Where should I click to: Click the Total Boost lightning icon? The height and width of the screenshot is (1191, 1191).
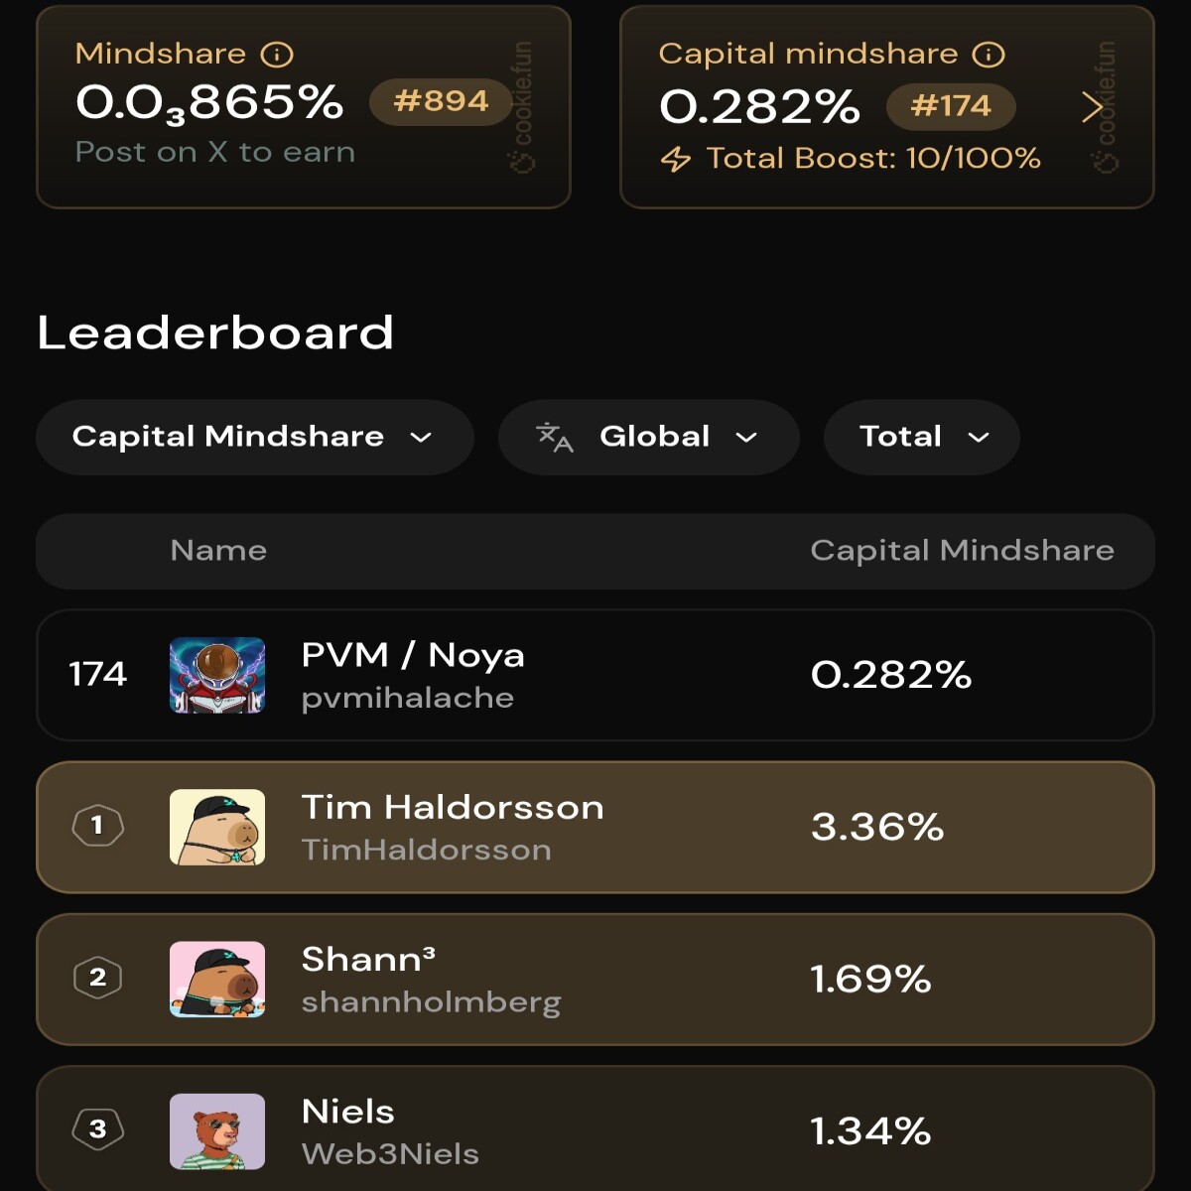(x=676, y=159)
